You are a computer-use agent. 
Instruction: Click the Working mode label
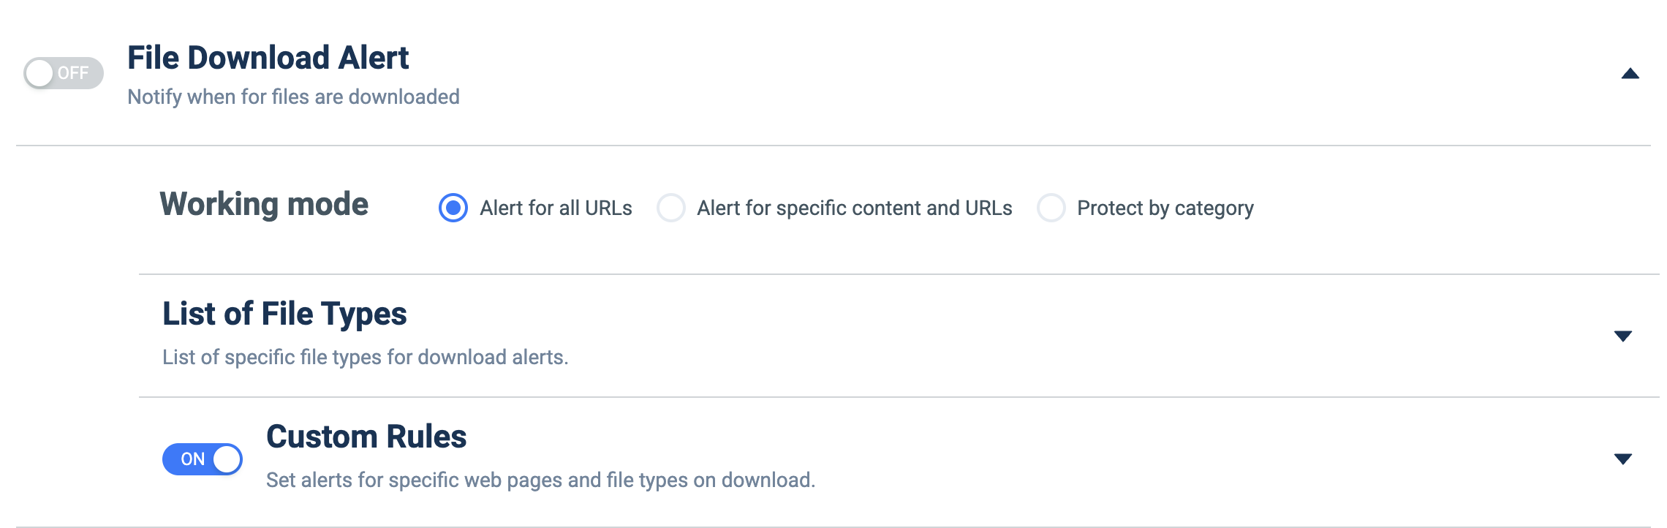pyautogui.click(x=264, y=205)
